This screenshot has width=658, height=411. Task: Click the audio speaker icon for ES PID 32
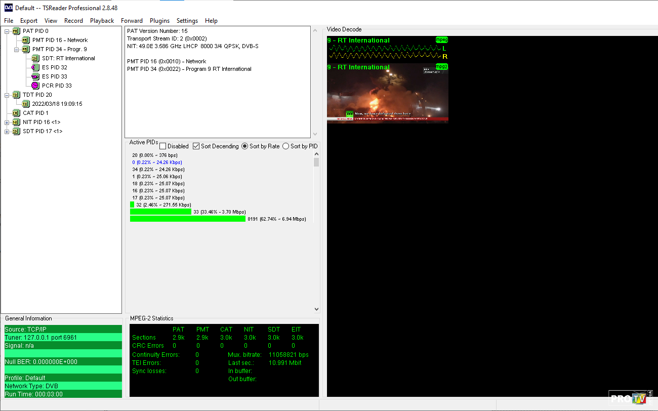[x=35, y=67]
